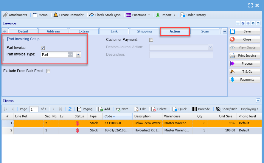Screen dimensions: 264x163
Task: Refresh the items grid
Action: (70, 109)
